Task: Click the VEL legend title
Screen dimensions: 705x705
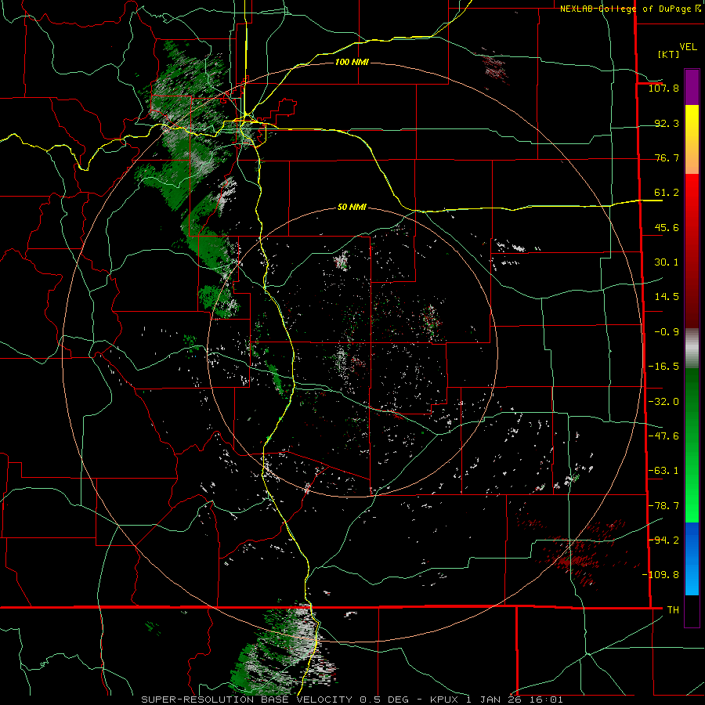Action: point(689,47)
